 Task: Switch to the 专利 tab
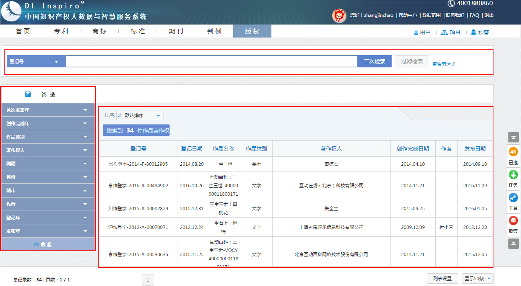coord(61,31)
